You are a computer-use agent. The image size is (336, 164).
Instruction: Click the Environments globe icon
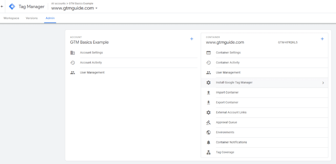tap(208, 132)
